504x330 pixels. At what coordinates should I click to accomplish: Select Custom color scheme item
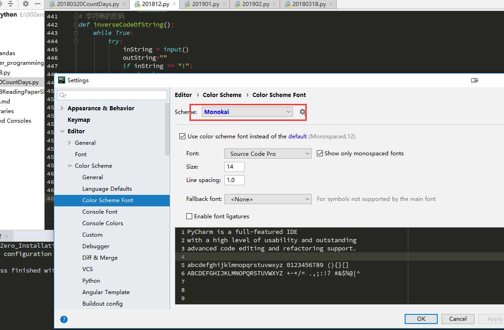92,235
